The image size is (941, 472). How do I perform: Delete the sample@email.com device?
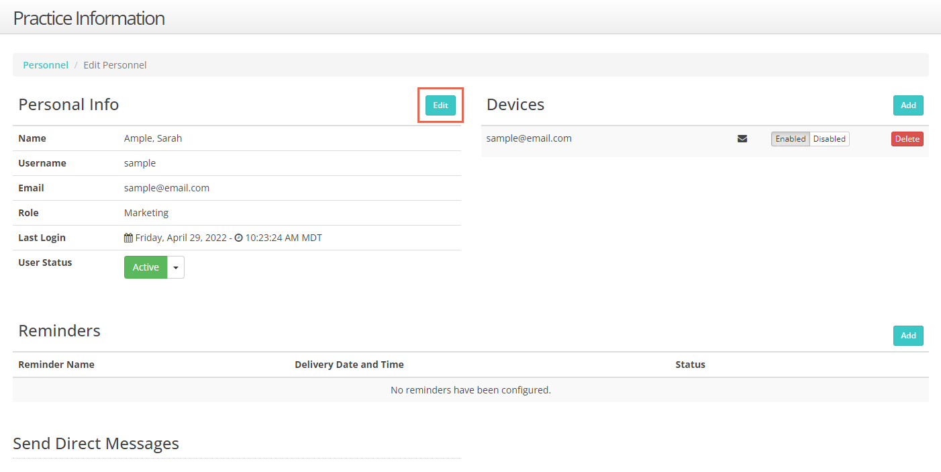pos(907,139)
